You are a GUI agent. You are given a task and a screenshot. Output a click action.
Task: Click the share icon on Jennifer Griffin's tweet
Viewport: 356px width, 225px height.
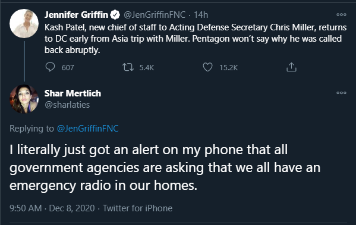pos(291,67)
